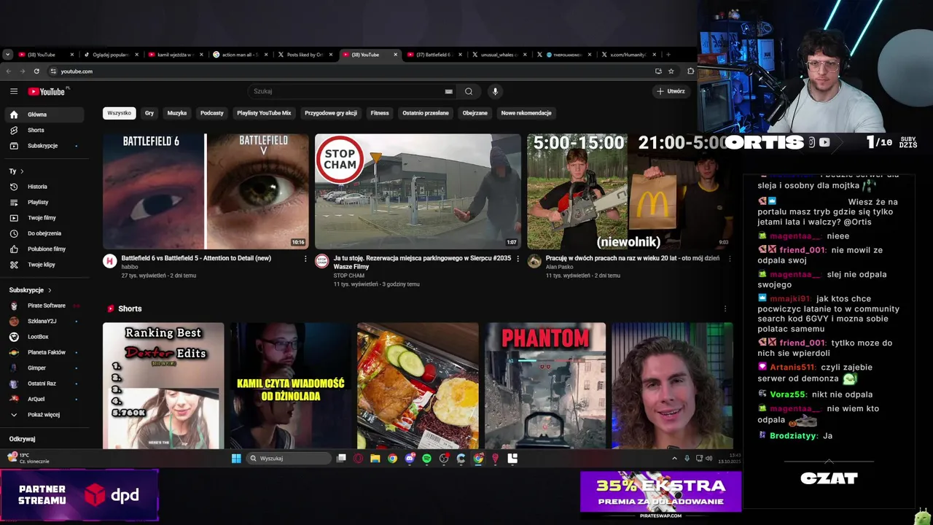933x525 pixels.
Task: Select the Fitness filter chip
Action: tap(380, 113)
